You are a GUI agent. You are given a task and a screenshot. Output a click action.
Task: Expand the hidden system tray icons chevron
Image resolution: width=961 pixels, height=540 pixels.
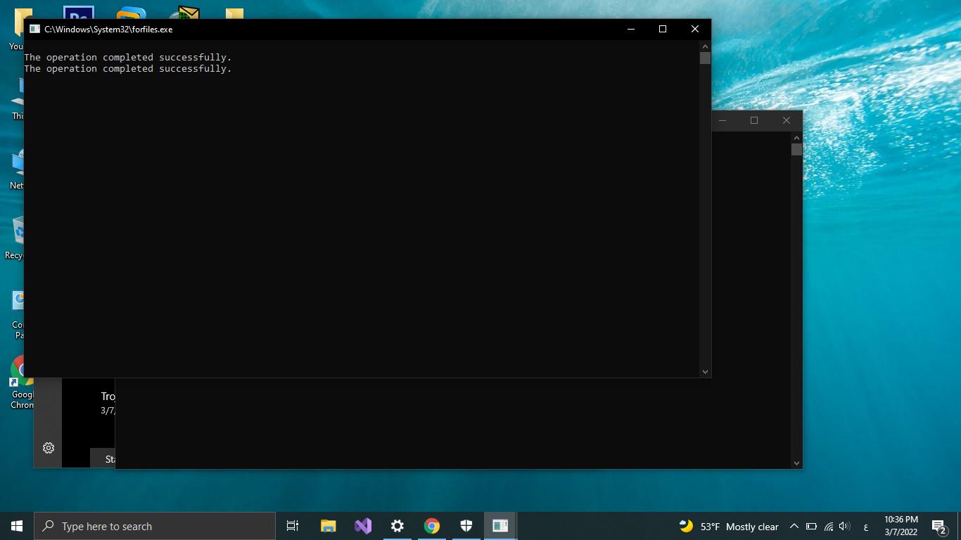click(794, 526)
